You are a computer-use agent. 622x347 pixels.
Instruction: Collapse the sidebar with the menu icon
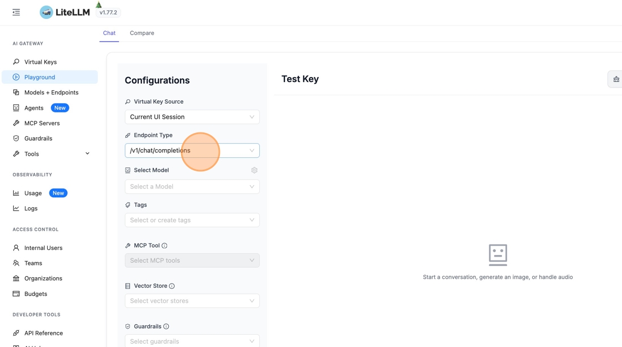pos(16,12)
